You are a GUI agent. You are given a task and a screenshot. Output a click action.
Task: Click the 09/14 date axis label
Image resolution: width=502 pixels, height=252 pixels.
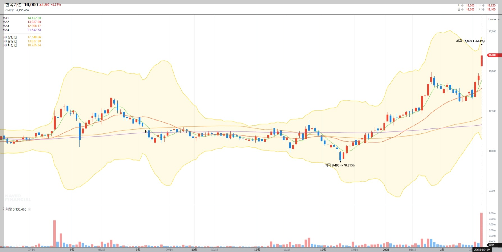coord(169,250)
